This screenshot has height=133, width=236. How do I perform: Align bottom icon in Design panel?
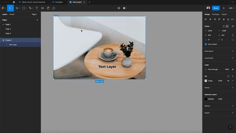click(228, 19)
